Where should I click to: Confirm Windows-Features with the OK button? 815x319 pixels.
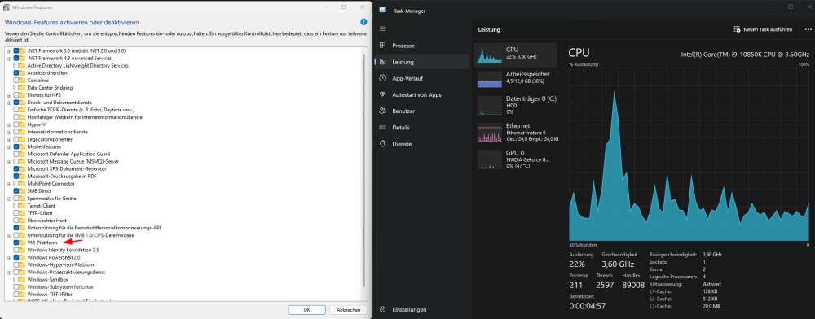coord(306,310)
